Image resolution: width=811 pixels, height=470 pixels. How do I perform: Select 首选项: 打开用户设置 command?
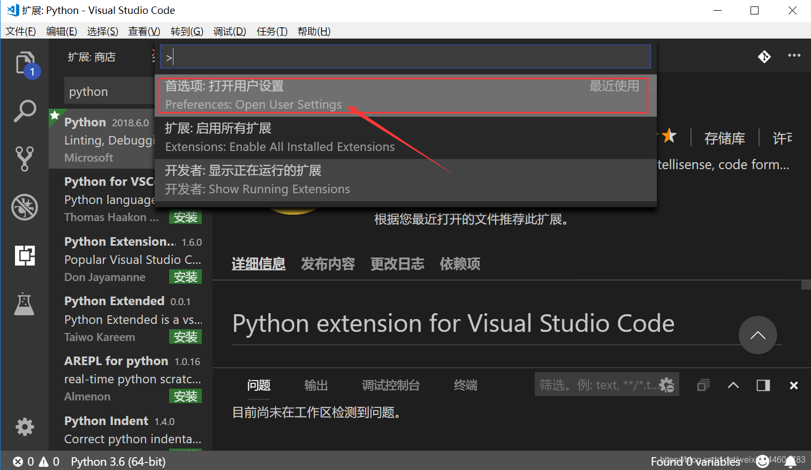[405, 95]
